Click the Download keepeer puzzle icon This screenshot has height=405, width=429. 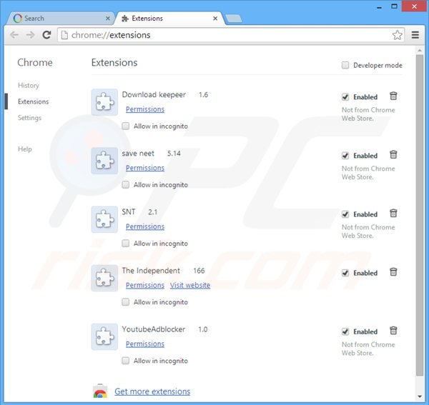(104, 102)
